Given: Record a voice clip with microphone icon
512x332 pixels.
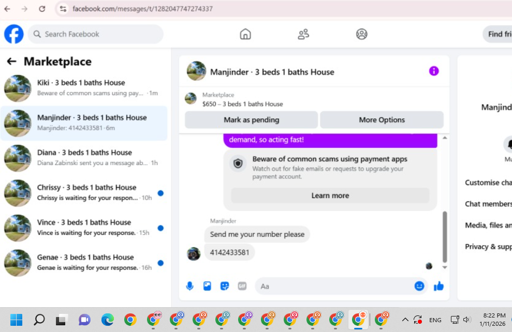Looking at the screenshot, I should tap(189, 286).
